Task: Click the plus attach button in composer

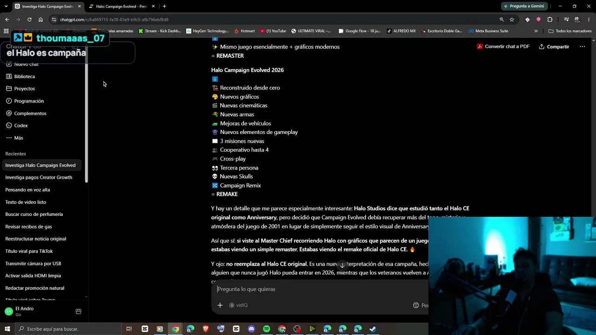Action: (x=220, y=305)
